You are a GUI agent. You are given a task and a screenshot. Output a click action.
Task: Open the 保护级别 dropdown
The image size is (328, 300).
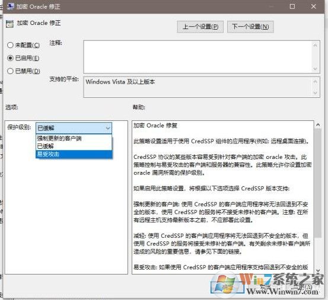click(74, 128)
